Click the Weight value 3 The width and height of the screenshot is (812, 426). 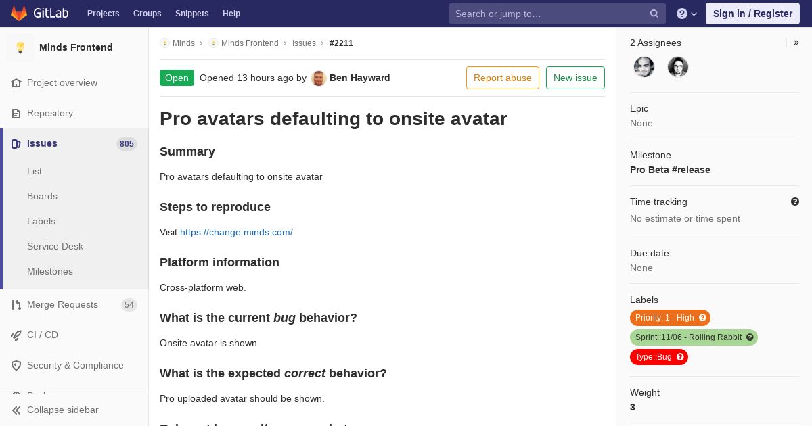(633, 407)
